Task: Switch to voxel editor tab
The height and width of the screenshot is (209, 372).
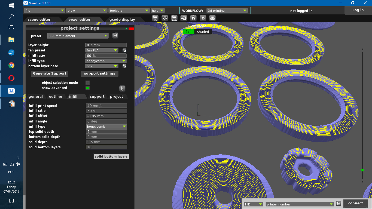Action: 80,19
